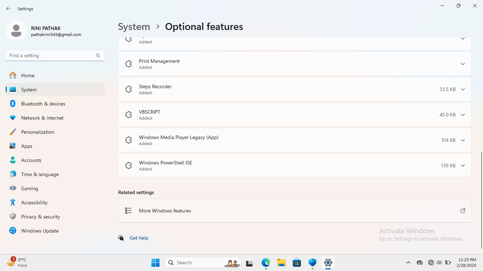
Task: Click the back arrow in Settings header
Action: click(x=8, y=8)
